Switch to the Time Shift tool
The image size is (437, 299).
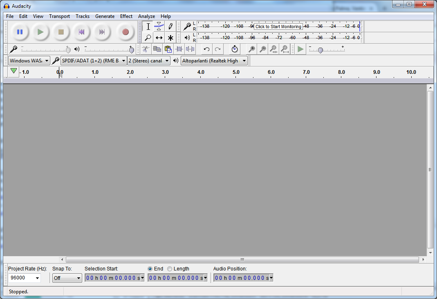click(x=159, y=38)
